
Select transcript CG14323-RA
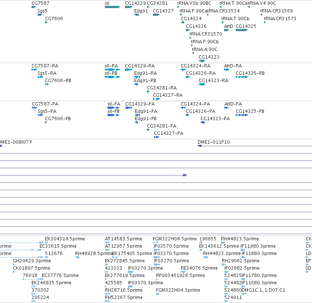point(213,81)
